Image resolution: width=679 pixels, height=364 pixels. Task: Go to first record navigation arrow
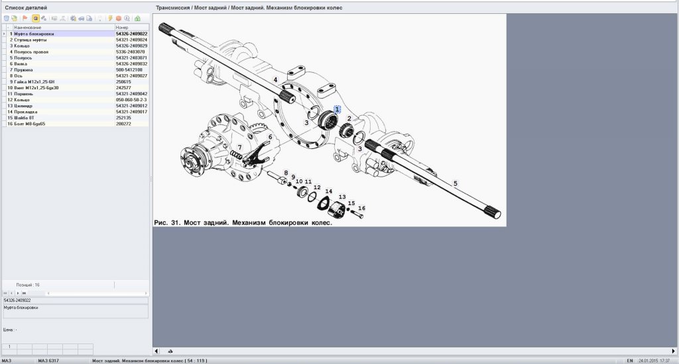point(5,293)
